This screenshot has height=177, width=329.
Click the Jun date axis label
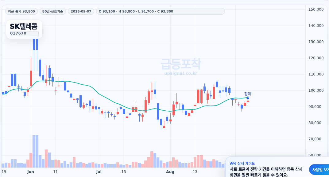click(31, 172)
